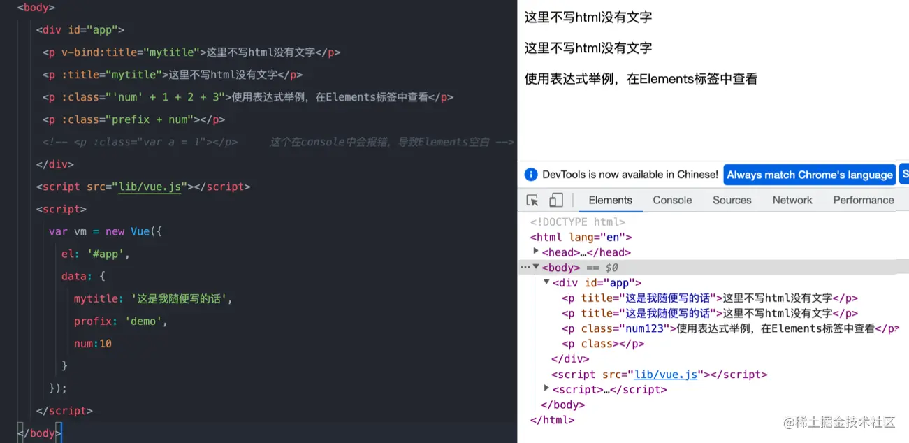This screenshot has width=909, height=443.
Task: Switch to the Console tab
Action: 672,200
